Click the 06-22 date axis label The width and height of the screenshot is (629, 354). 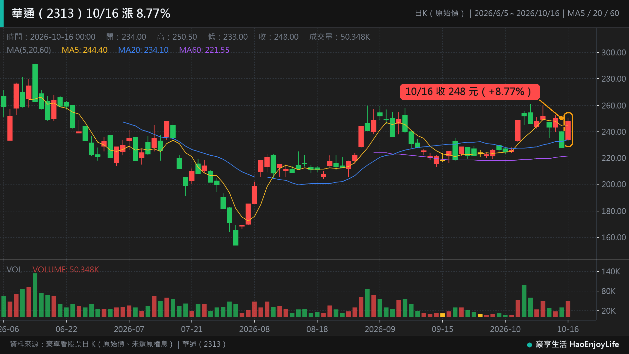point(67,329)
